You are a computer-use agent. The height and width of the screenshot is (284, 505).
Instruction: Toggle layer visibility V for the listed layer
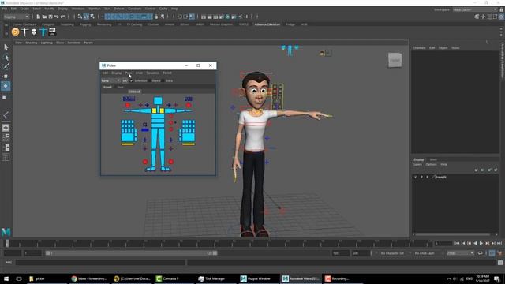coord(416,177)
